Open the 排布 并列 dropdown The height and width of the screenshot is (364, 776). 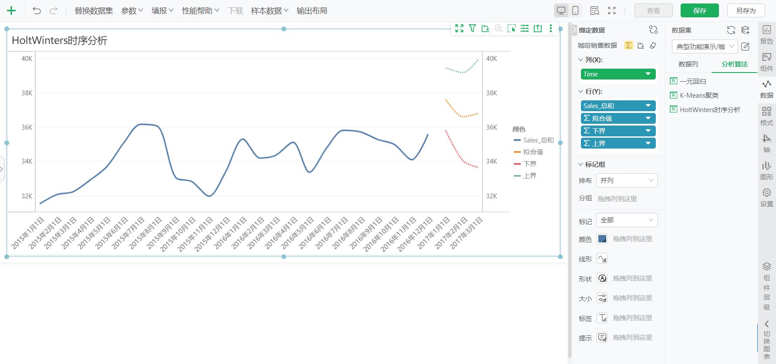pos(627,180)
